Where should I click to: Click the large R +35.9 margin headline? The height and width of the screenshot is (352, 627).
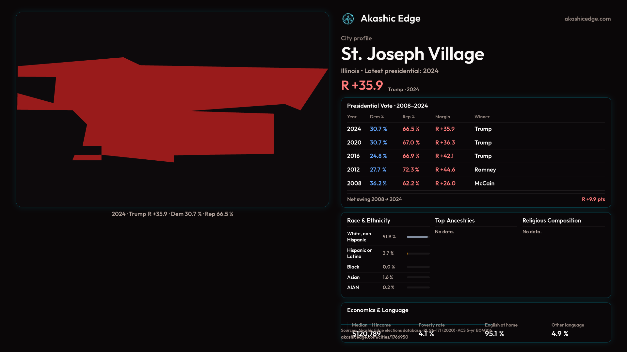[x=362, y=86]
